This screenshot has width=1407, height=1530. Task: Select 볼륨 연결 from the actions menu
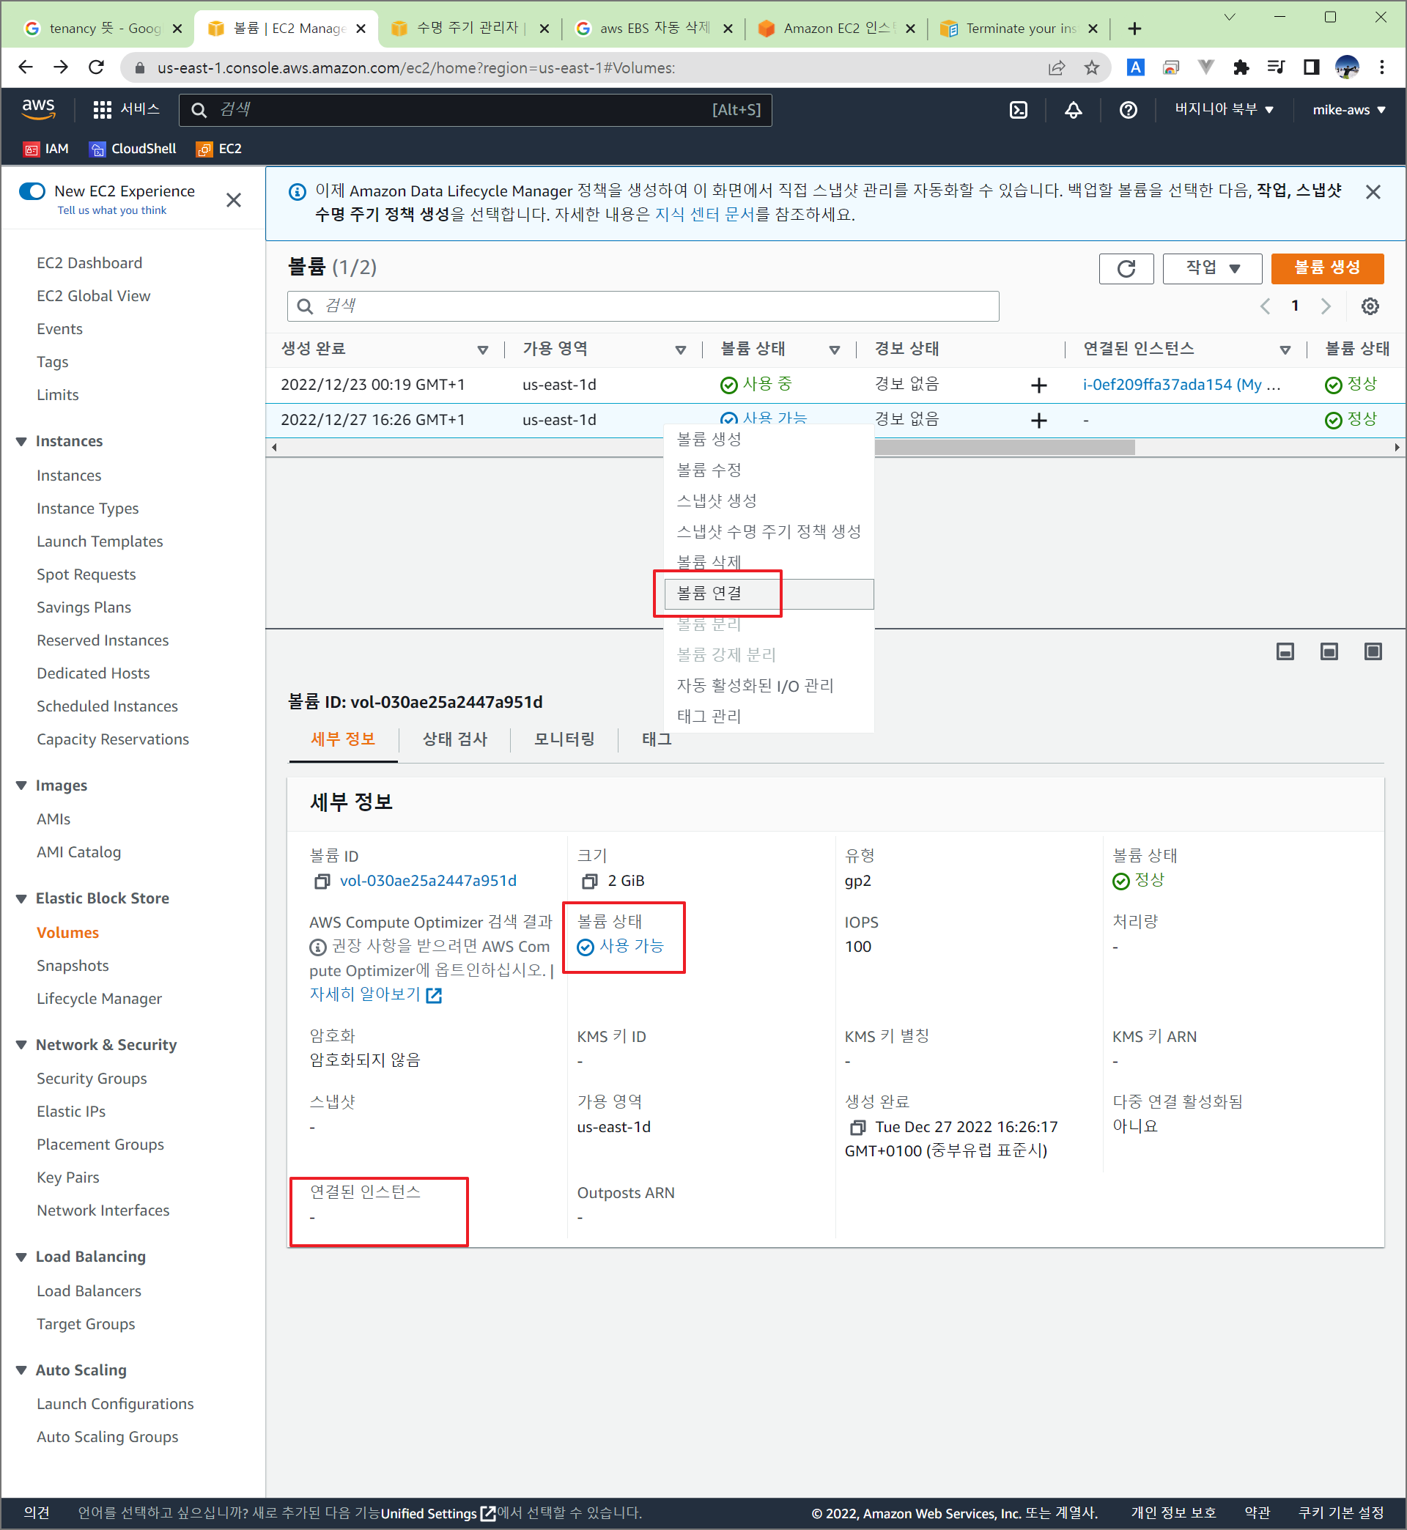click(x=769, y=594)
